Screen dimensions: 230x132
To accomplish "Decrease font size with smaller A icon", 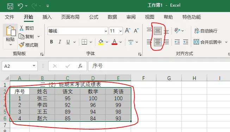I will (x=136, y=31).
